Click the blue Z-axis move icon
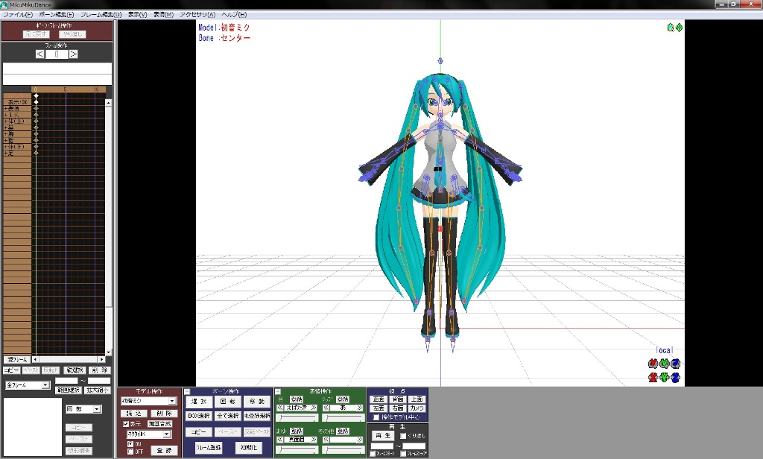The height and width of the screenshot is (459, 763). click(x=675, y=377)
